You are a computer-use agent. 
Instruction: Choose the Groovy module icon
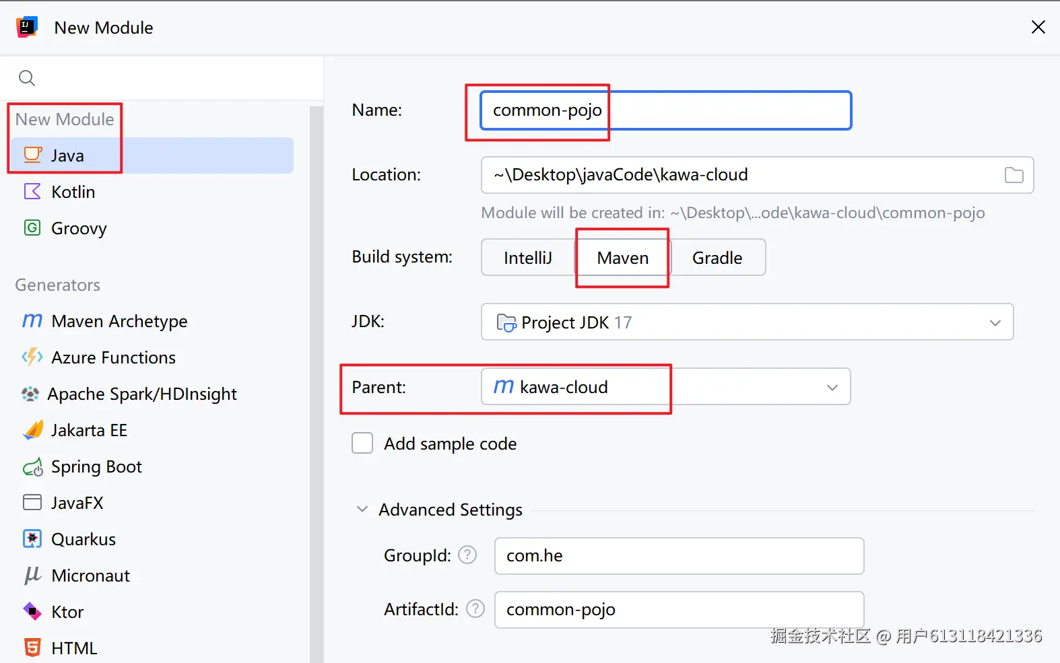click(32, 228)
